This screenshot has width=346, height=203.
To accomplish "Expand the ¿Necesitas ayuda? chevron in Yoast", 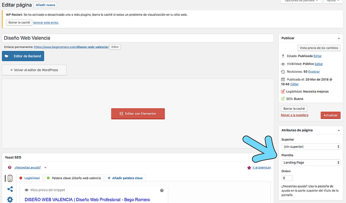I will [x=46, y=167].
